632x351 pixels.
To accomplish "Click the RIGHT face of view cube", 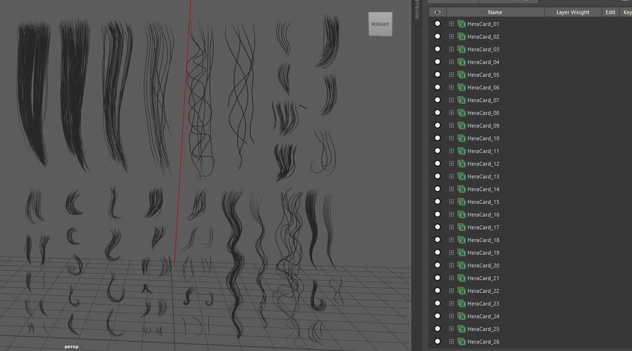I will coord(380,24).
